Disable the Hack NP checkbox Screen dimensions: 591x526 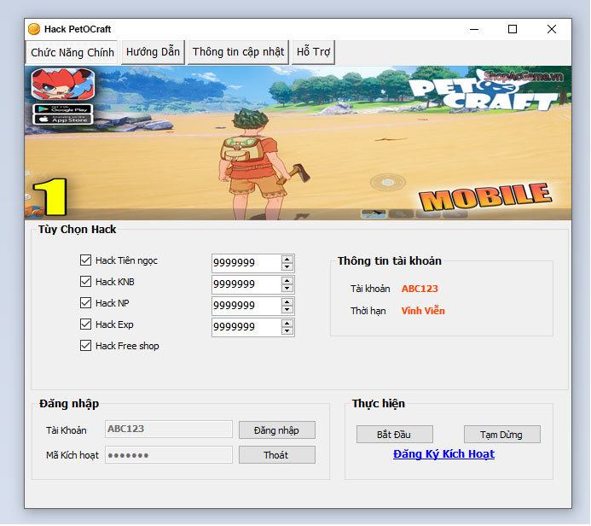(85, 303)
